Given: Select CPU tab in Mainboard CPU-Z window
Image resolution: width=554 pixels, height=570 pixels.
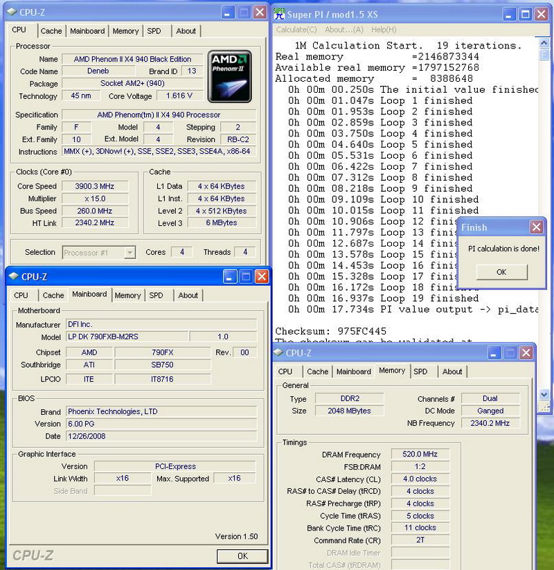Looking at the screenshot, I should [21, 296].
